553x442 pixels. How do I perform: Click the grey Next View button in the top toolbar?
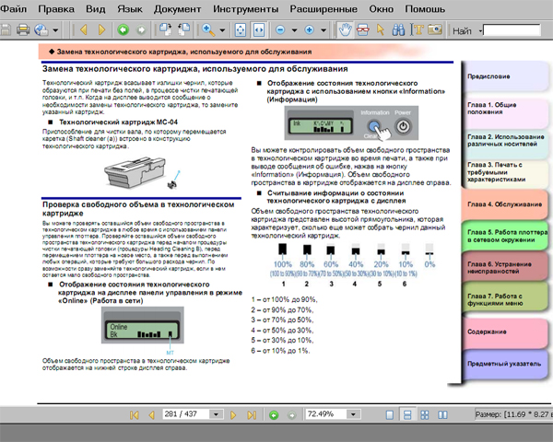pyautogui.click(x=141, y=30)
